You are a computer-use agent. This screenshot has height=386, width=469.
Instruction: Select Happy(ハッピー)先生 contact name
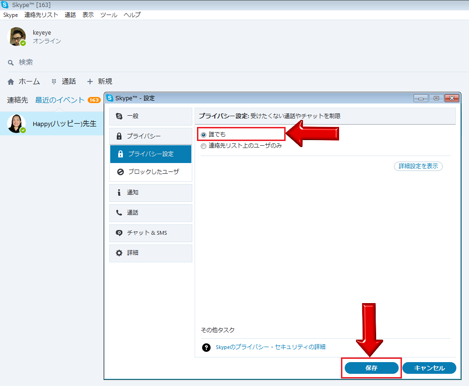click(x=65, y=124)
